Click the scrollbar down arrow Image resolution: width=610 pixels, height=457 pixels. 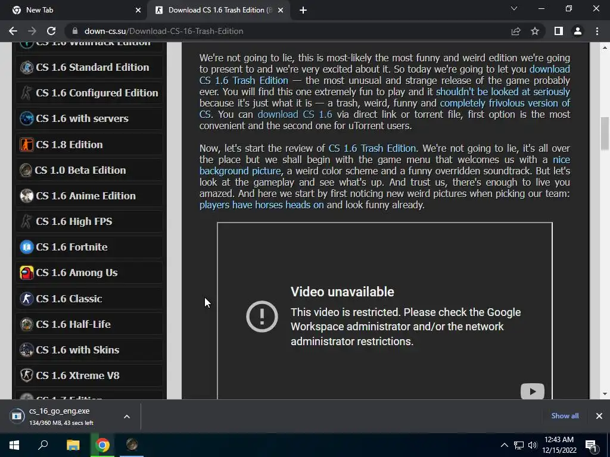605,394
